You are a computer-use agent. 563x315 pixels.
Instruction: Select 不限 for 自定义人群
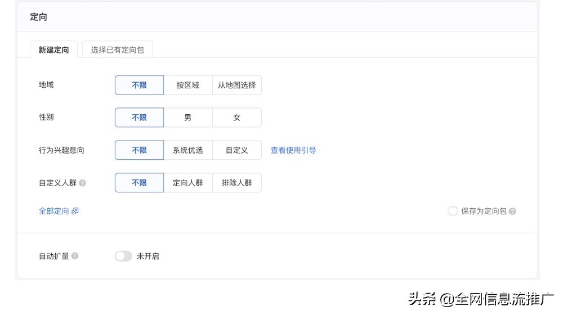coord(139,183)
